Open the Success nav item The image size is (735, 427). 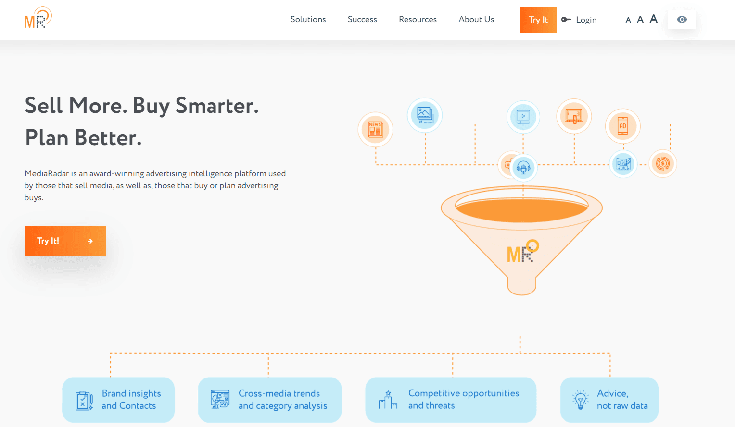362,20
